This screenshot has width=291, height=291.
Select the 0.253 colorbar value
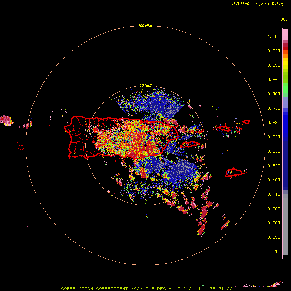tap(274, 237)
